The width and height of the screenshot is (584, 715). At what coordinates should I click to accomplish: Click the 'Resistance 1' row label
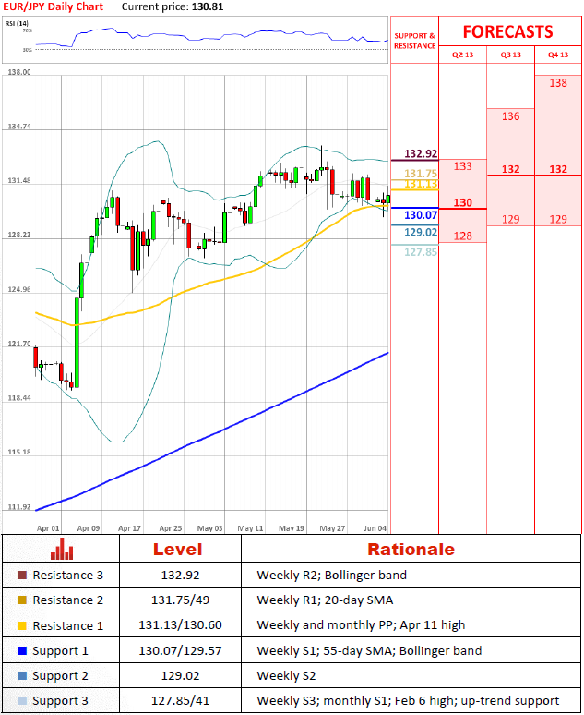[68, 625]
